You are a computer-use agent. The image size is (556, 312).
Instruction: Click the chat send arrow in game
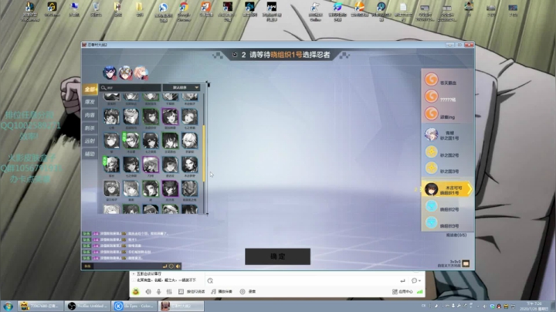click(165, 266)
